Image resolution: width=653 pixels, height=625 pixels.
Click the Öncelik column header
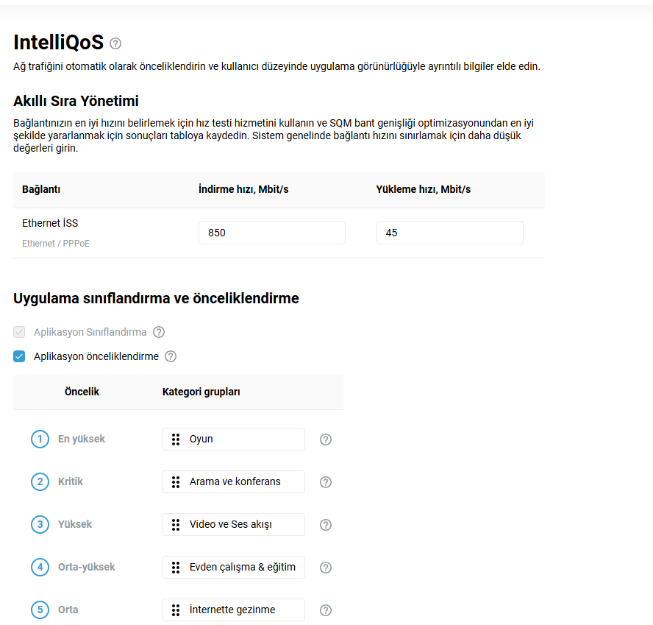(x=82, y=392)
